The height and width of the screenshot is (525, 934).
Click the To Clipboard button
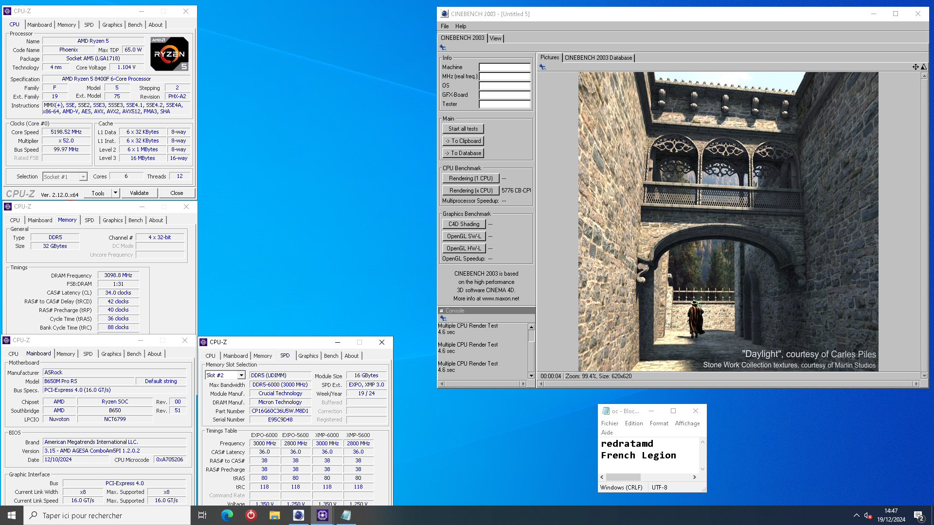tap(463, 141)
